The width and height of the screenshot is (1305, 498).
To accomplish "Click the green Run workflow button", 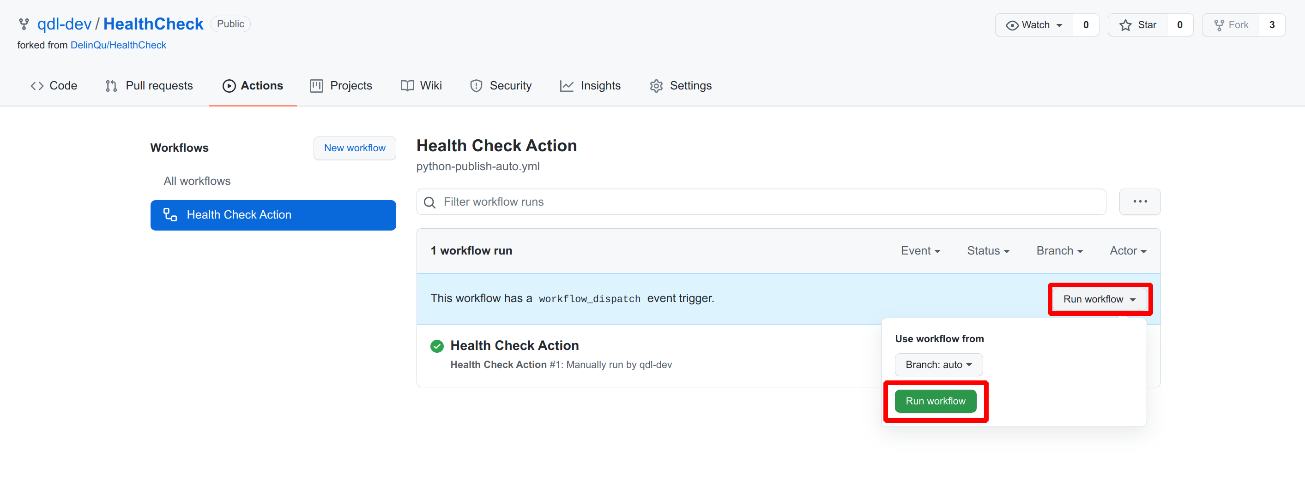I will pos(935,401).
